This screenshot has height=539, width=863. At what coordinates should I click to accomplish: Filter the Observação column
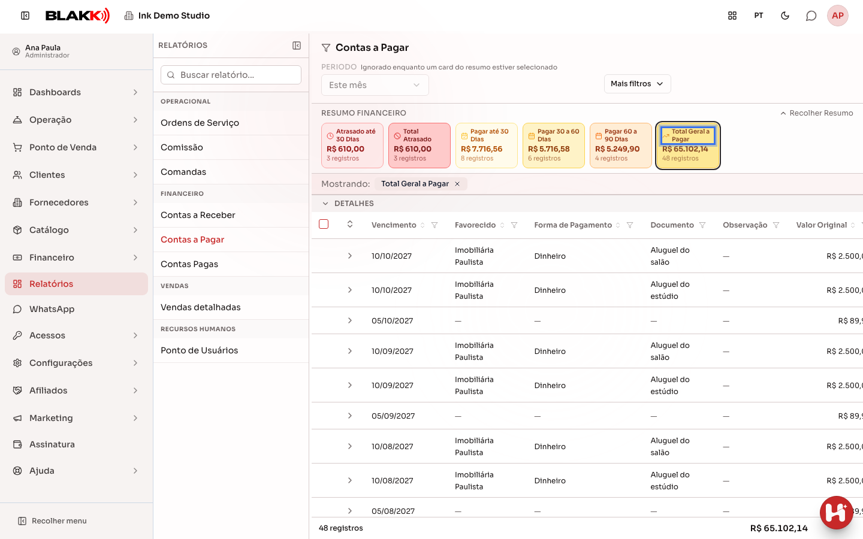pyautogui.click(x=776, y=225)
